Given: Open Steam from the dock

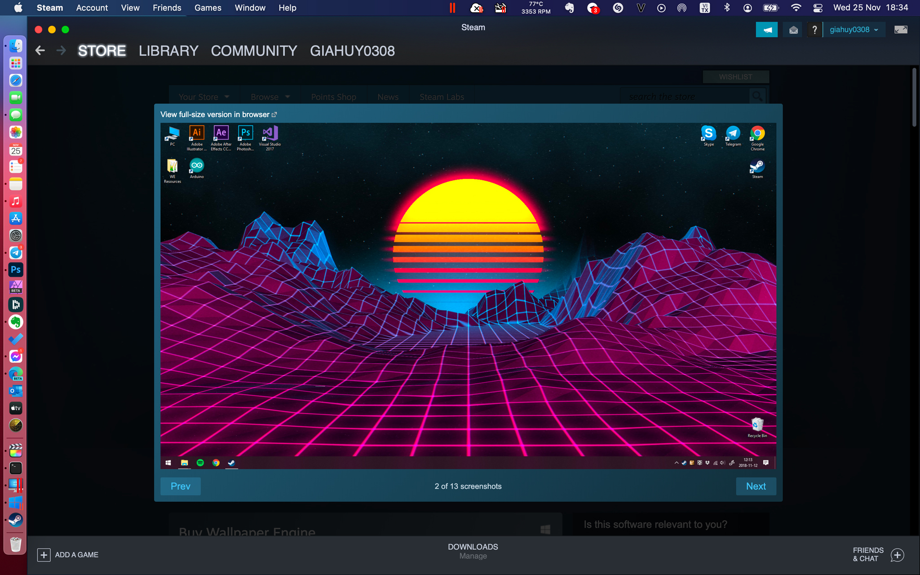Looking at the screenshot, I should pos(16,520).
